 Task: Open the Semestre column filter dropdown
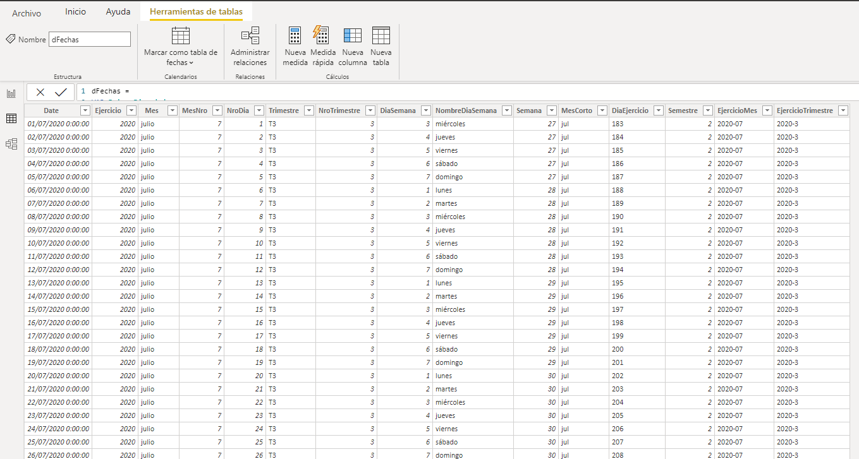click(x=708, y=110)
